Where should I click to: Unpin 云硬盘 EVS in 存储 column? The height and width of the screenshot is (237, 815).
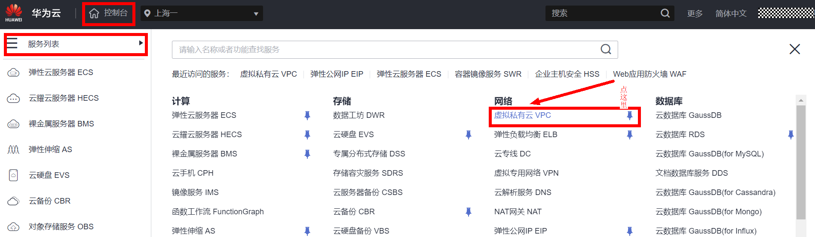pos(469,135)
